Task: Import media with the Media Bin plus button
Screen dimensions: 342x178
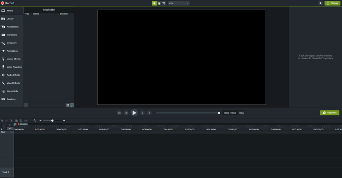Action: pos(26,105)
